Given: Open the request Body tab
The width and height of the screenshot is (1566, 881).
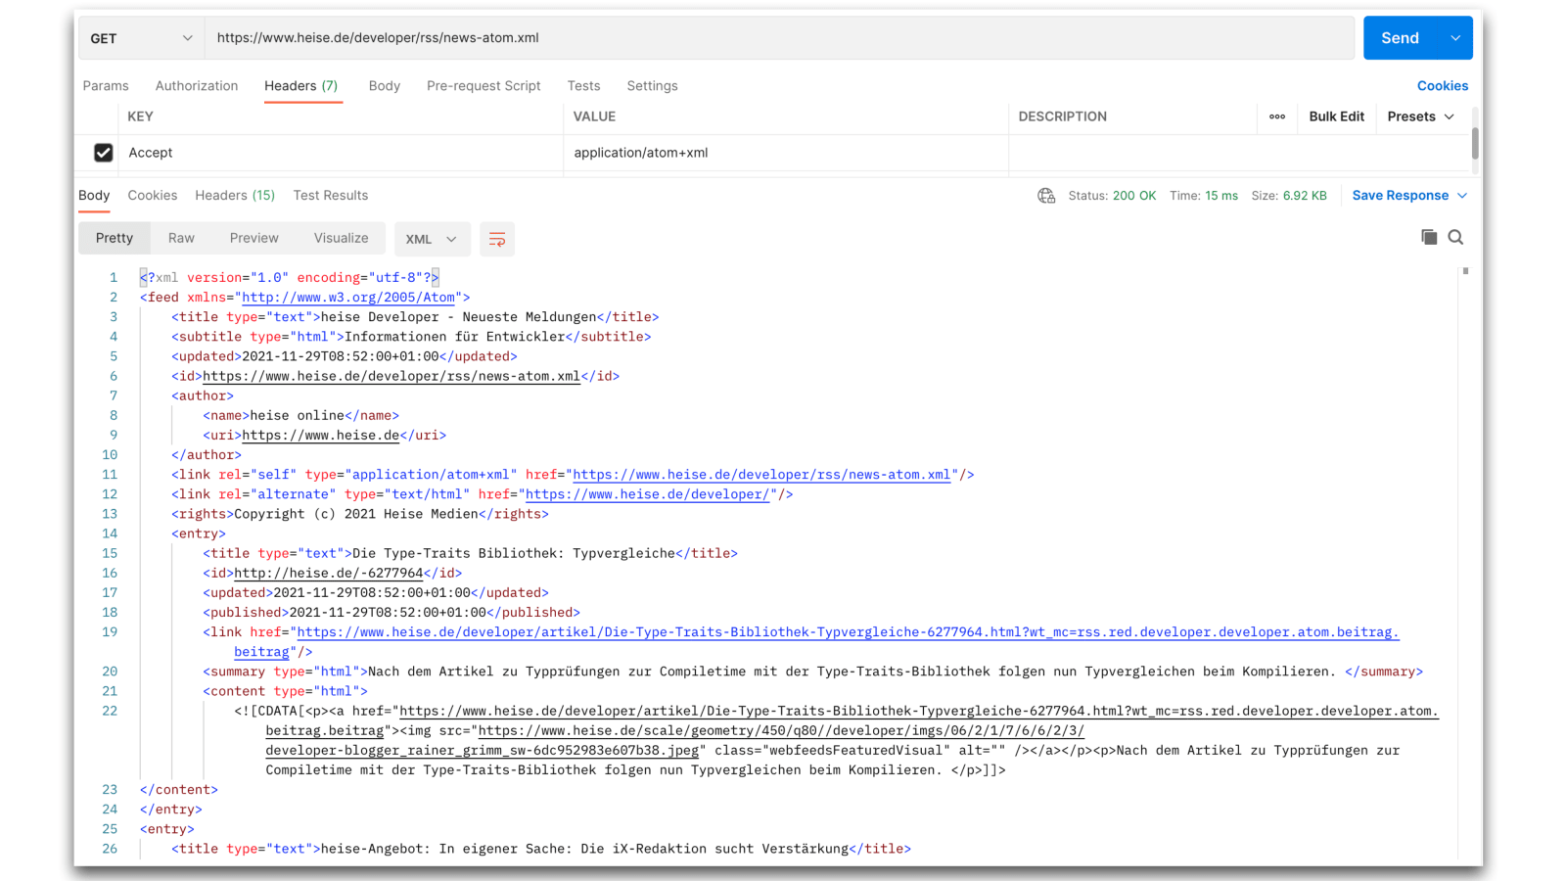Looking at the screenshot, I should [x=385, y=86].
